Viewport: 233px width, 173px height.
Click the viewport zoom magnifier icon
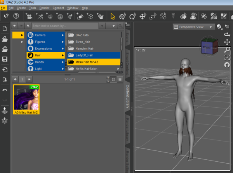[227, 50]
